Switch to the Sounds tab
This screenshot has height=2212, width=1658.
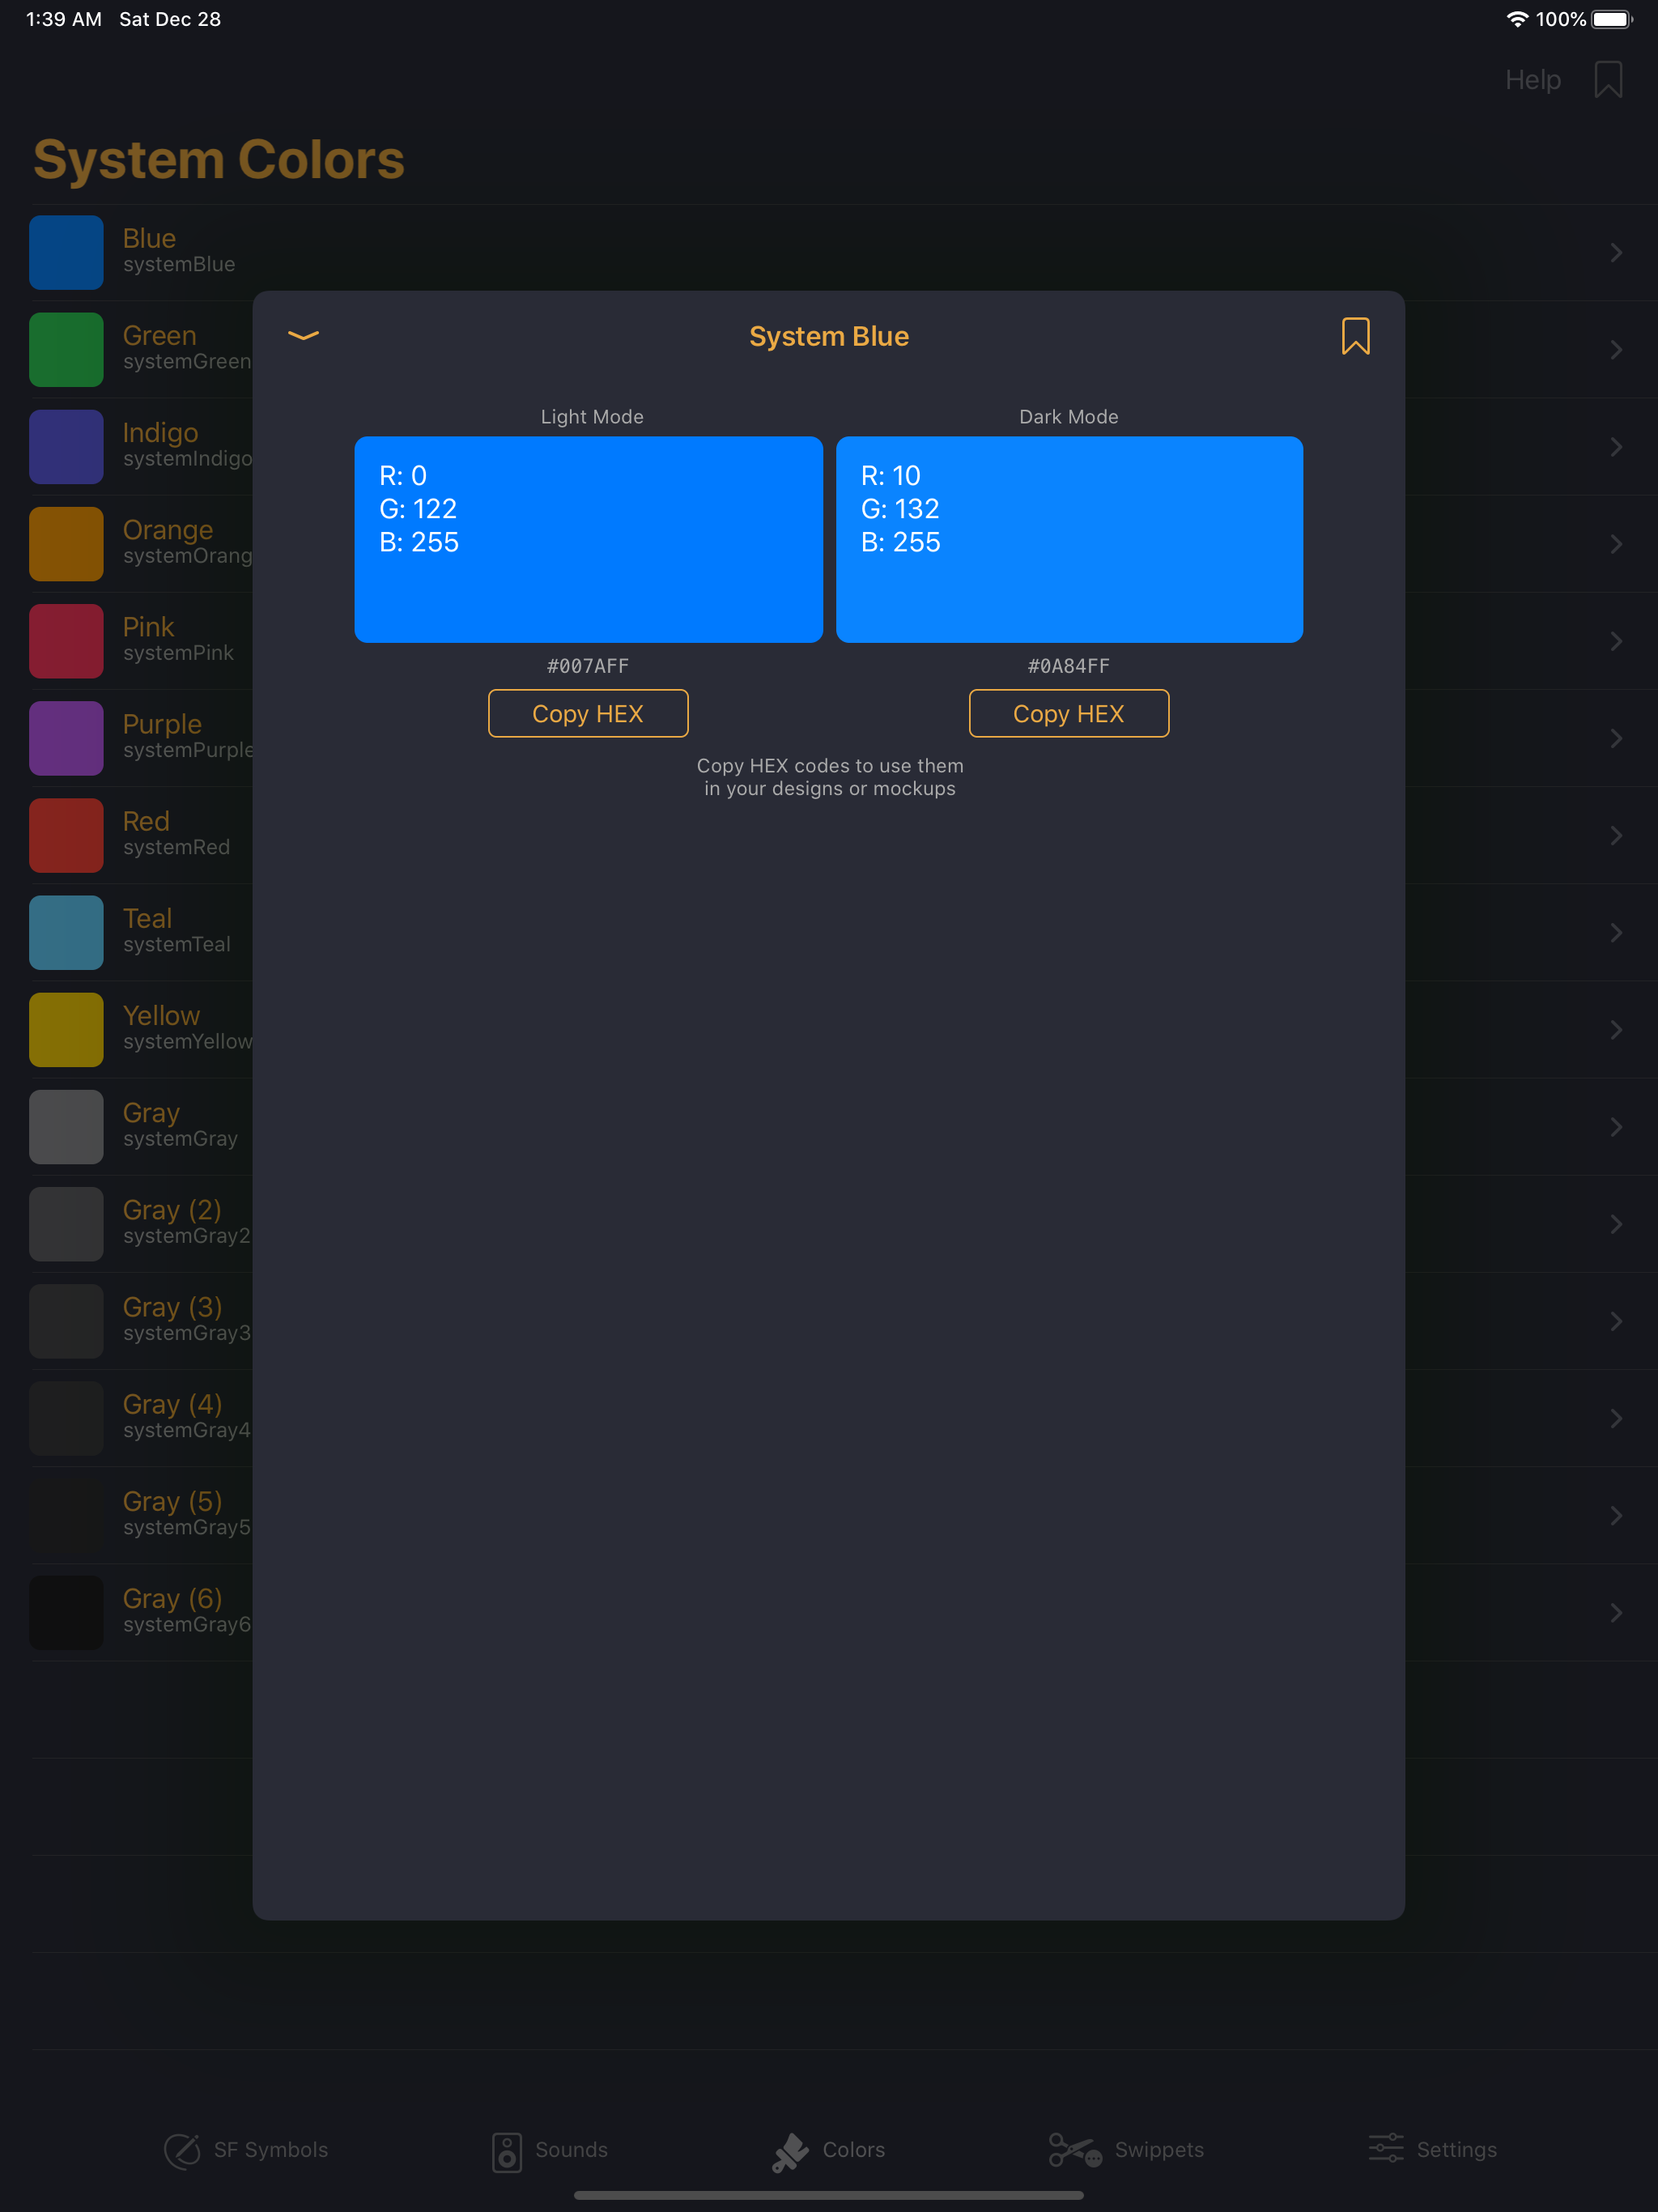[550, 2149]
